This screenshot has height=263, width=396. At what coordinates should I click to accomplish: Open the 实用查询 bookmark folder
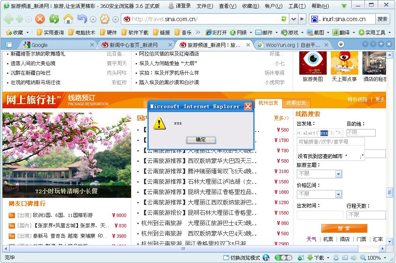tap(50, 32)
